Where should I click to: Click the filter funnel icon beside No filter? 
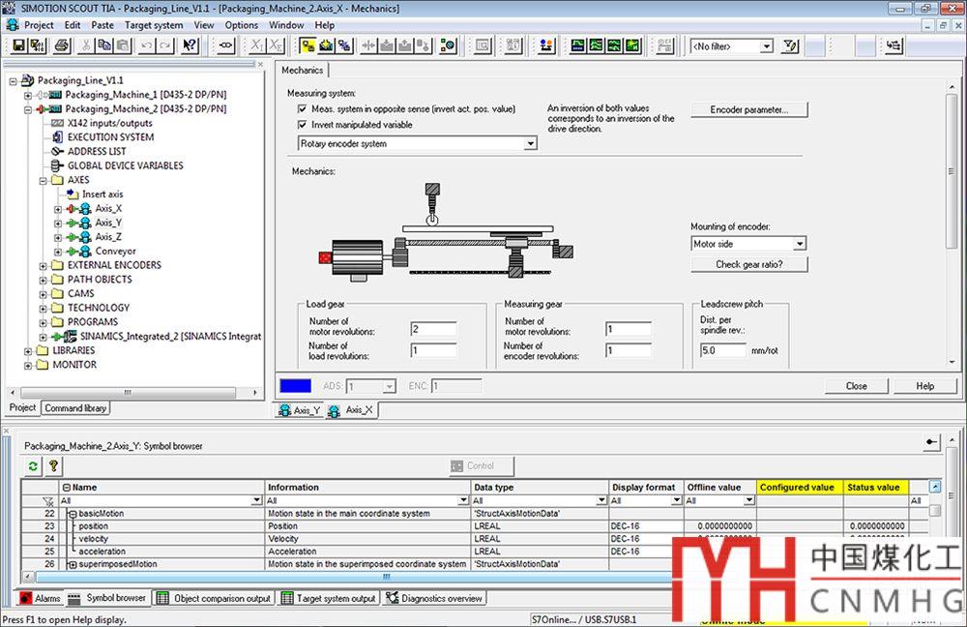point(791,45)
